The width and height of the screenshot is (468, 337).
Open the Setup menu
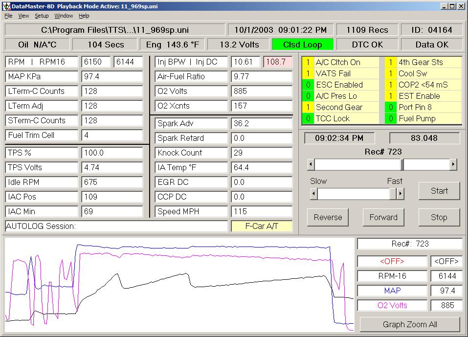click(x=42, y=16)
